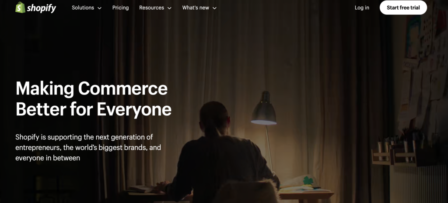Click the white radiator under the shelf
Image resolution: width=448 pixels, height=203 pixels.
pos(419,183)
